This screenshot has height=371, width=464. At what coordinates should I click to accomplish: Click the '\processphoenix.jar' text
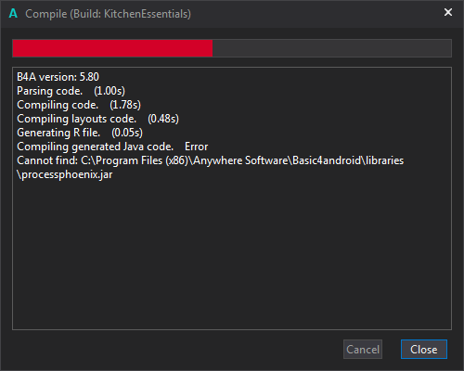pyautogui.click(x=65, y=174)
